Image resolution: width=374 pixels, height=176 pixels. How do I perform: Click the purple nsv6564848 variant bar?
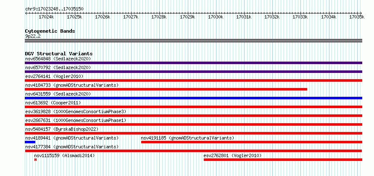193,63
